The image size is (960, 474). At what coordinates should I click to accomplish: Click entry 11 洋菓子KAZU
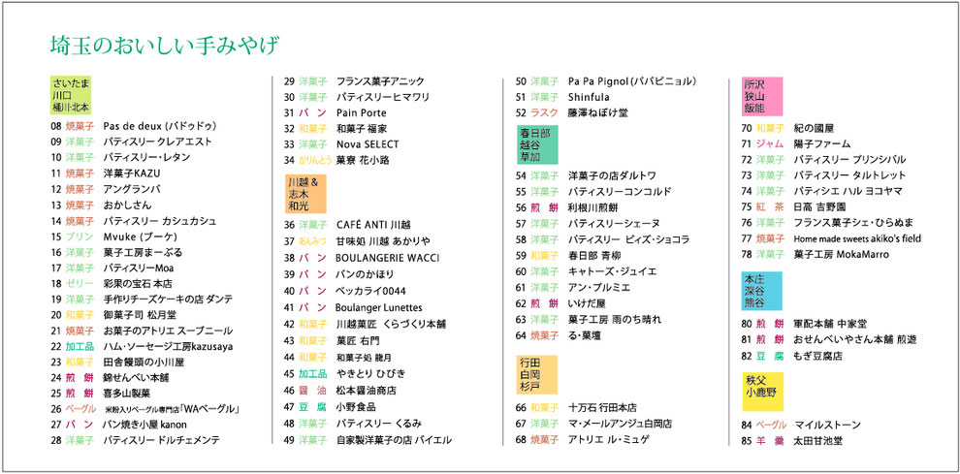point(106,174)
